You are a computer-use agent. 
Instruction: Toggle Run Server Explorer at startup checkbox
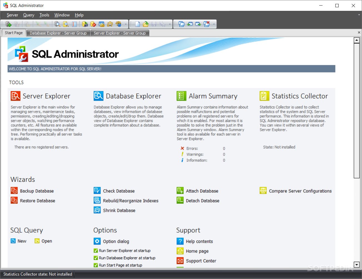click(x=96, y=251)
